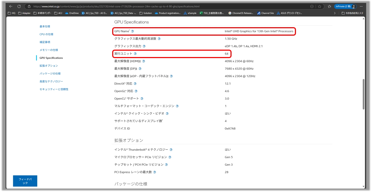Image resolution: width=372 pixels, height=193 pixels.
Task: Click help icon for グラフィックス出力
Action: 144,46
